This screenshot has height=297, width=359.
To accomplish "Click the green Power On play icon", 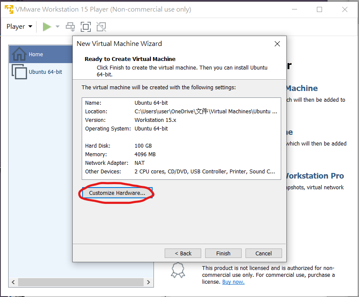I will click(47, 27).
